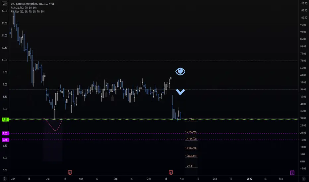Click the 110.00 value on right scale

click(303, 3)
